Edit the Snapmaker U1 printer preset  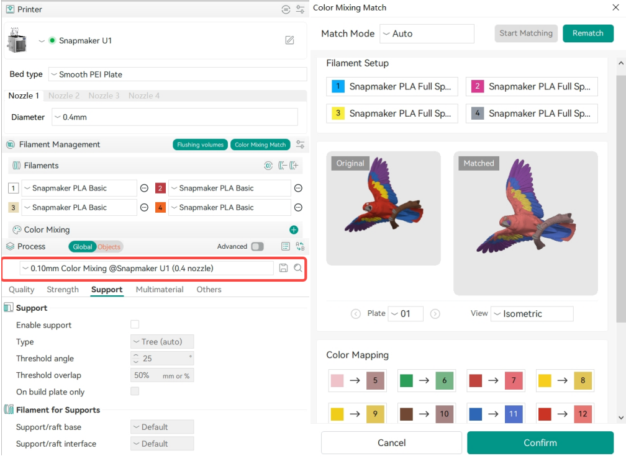[289, 40]
